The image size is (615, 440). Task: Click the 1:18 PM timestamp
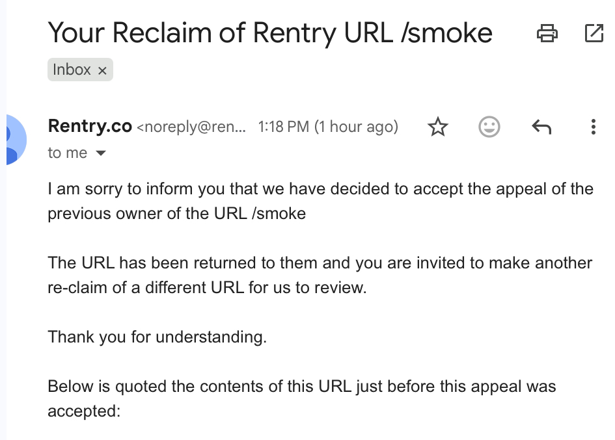pyautogui.click(x=284, y=127)
